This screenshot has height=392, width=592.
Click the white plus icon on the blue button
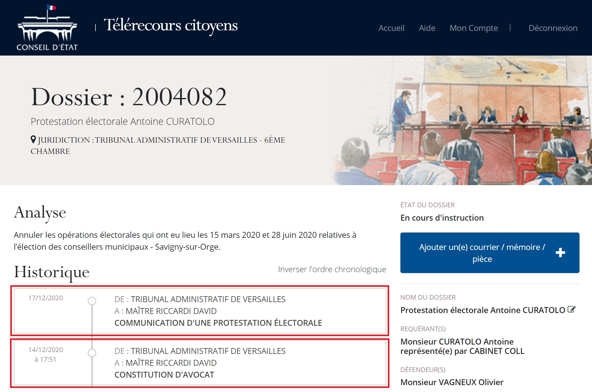click(x=560, y=252)
